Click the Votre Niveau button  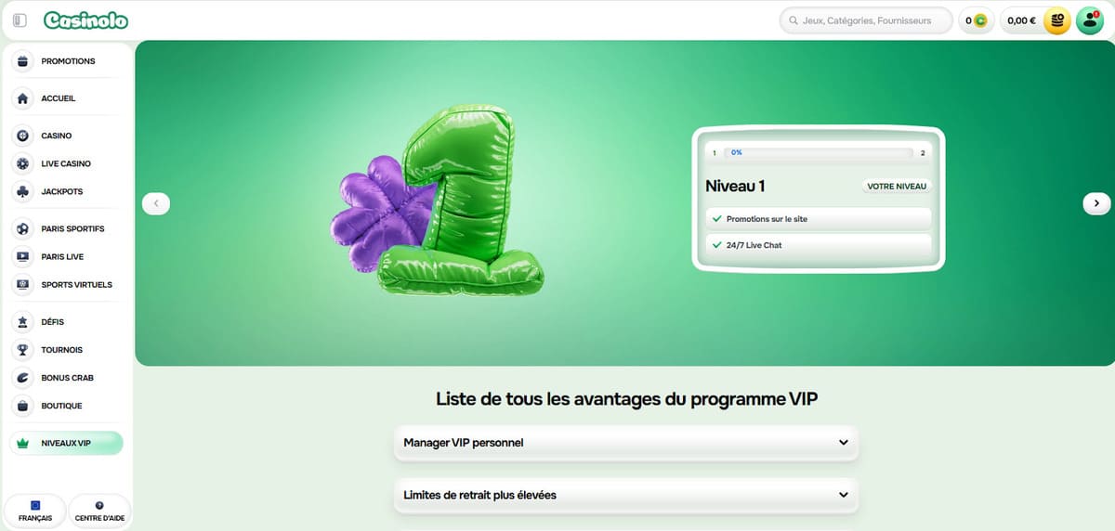tap(897, 186)
